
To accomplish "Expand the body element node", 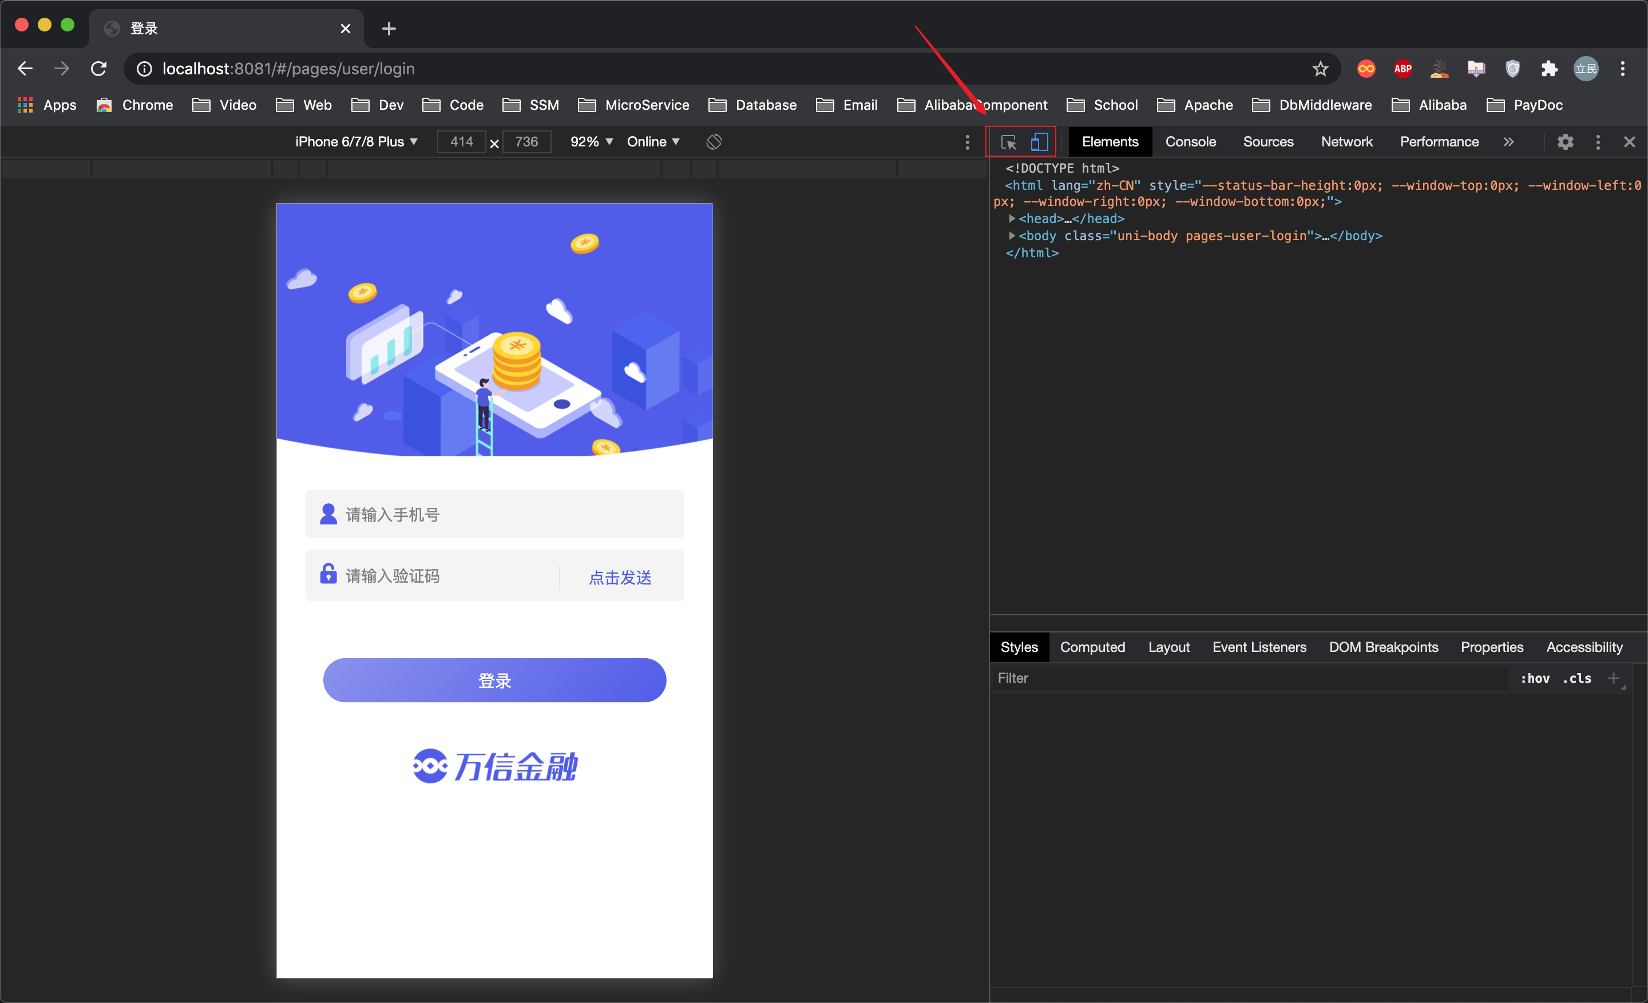I will point(1012,236).
